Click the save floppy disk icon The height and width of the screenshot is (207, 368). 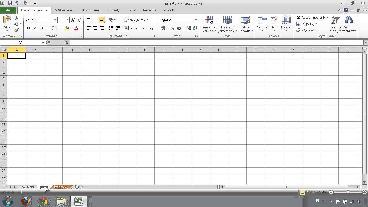coord(10,3)
